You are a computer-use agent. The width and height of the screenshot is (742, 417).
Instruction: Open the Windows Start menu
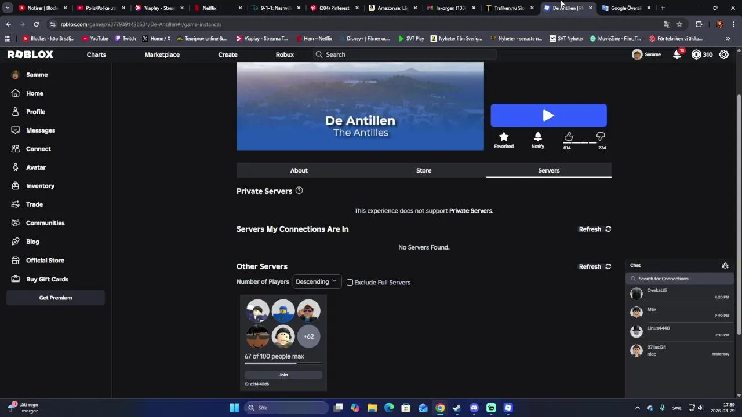pos(234,408)
